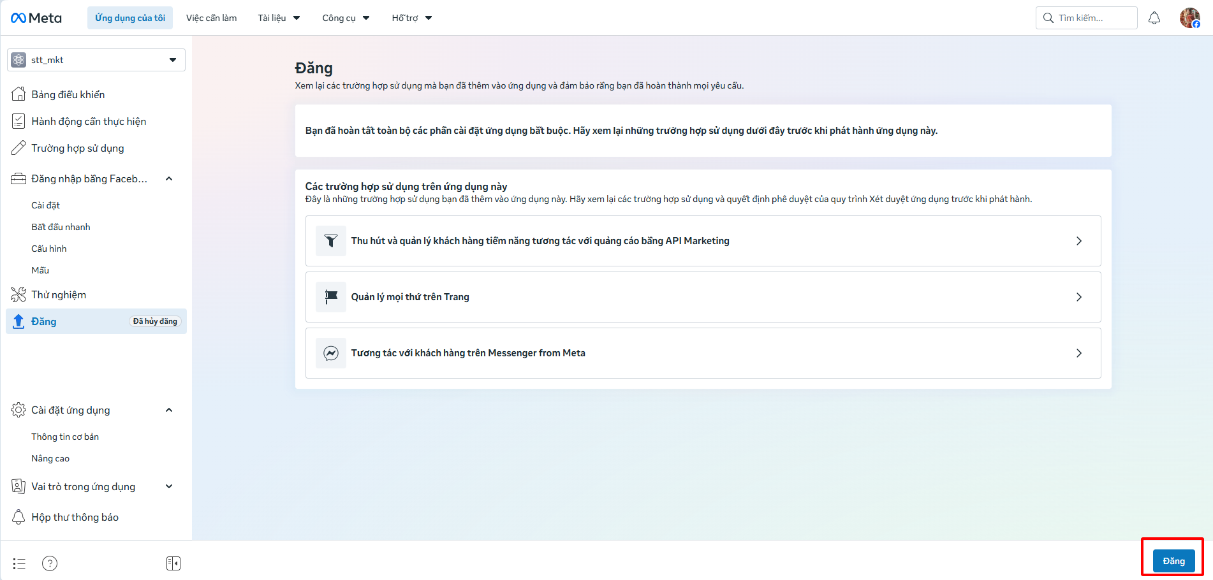
Task: Select the Đăng sidebar item
Action: click(96, 321)
